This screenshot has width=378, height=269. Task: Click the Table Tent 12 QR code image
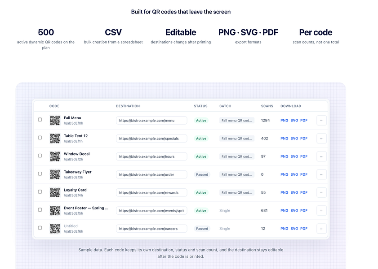tap(55, 139)
